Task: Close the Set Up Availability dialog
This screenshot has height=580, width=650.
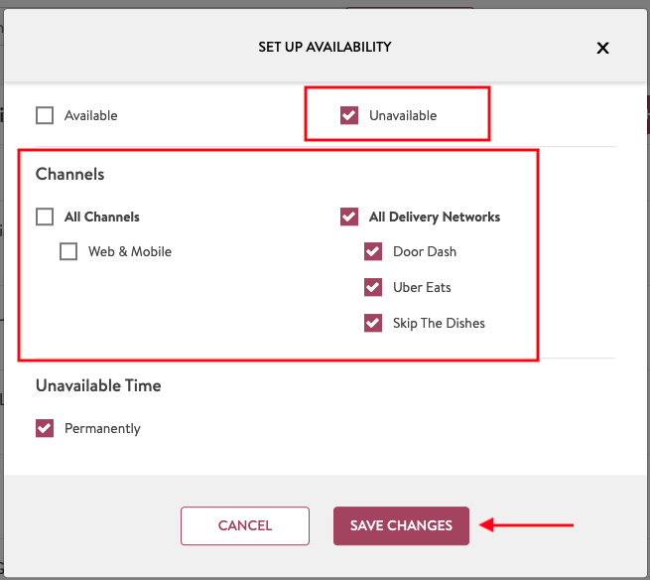Action: pyautogui.click(x=602, y=48)
